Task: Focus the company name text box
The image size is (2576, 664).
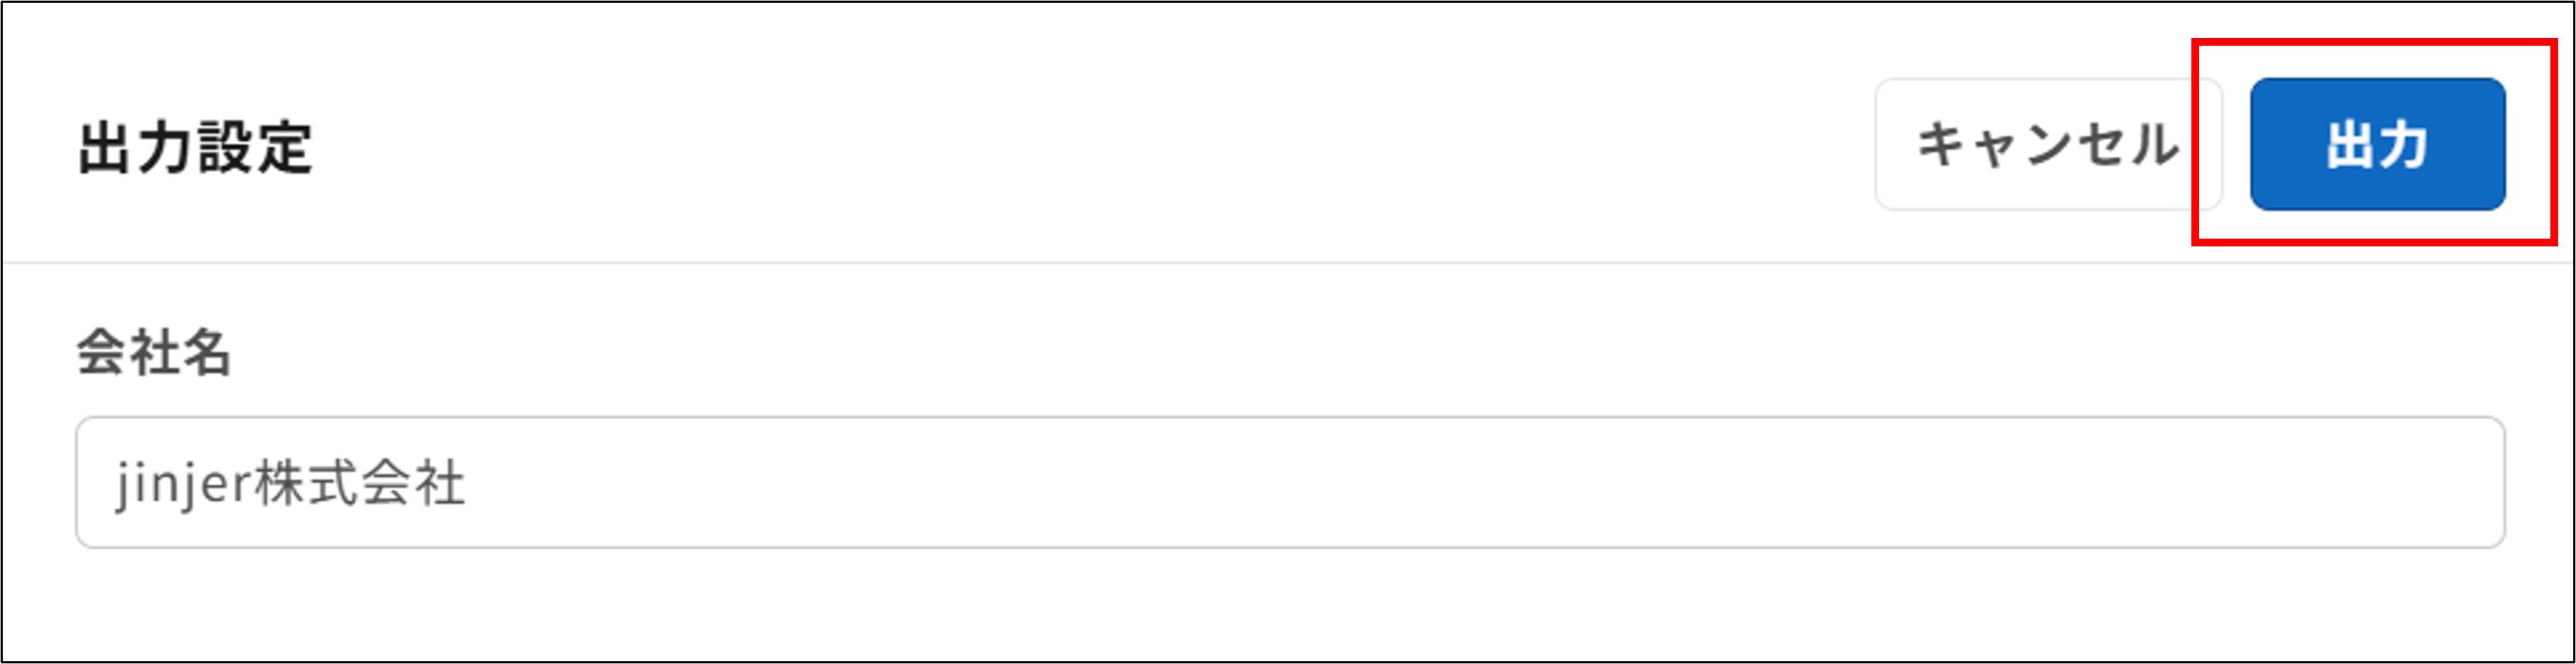Action: (x=1289, y=482)
